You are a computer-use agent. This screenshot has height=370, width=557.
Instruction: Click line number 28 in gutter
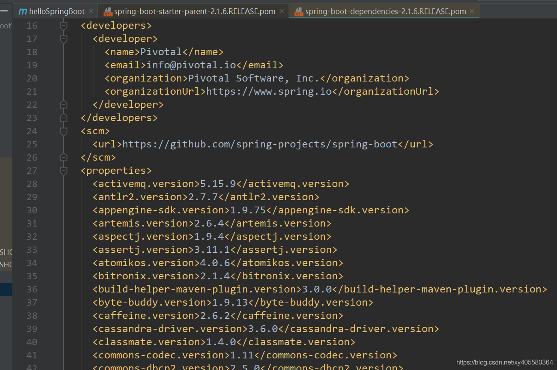pos(32,184)
